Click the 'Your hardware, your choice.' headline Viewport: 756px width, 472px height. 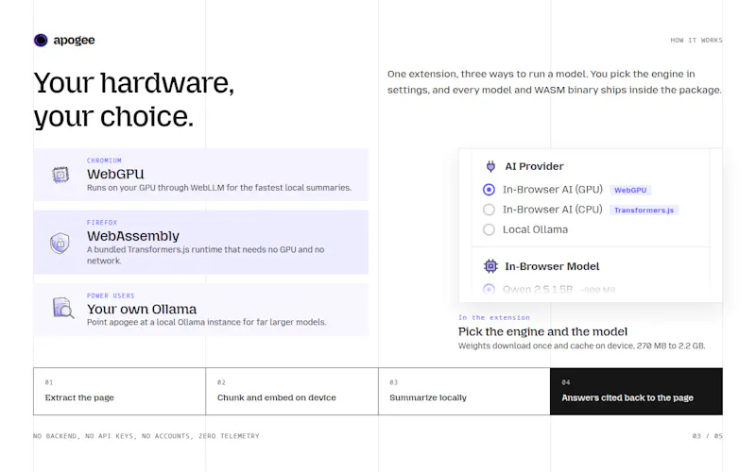click(x=133, y=100)
